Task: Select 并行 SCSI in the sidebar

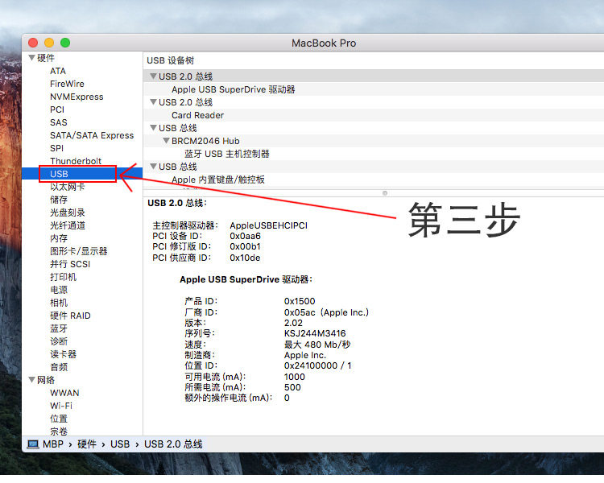Action: (70, 264)
